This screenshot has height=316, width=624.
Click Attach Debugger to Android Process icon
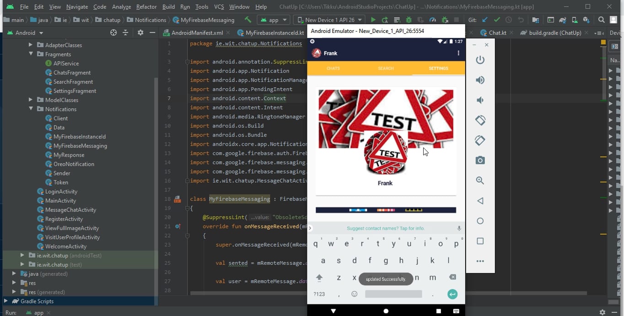tap(445, 20)
